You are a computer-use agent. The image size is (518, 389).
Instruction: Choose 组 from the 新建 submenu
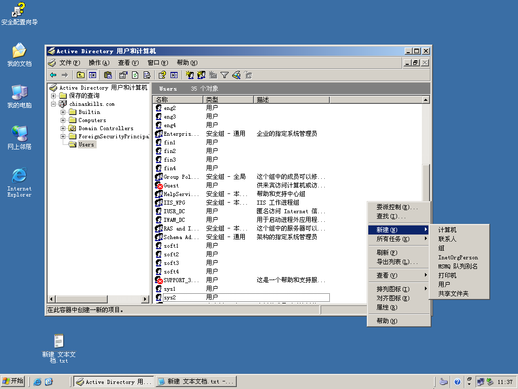tap(459, 248)
